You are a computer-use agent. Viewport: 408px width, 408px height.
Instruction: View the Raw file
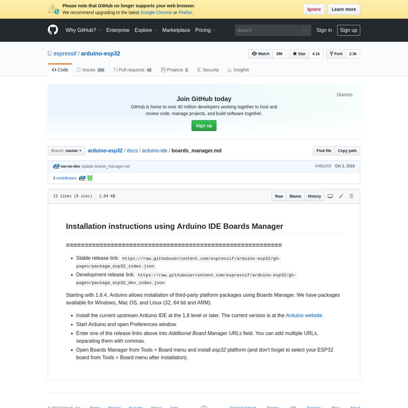click(x=279, y=197)
